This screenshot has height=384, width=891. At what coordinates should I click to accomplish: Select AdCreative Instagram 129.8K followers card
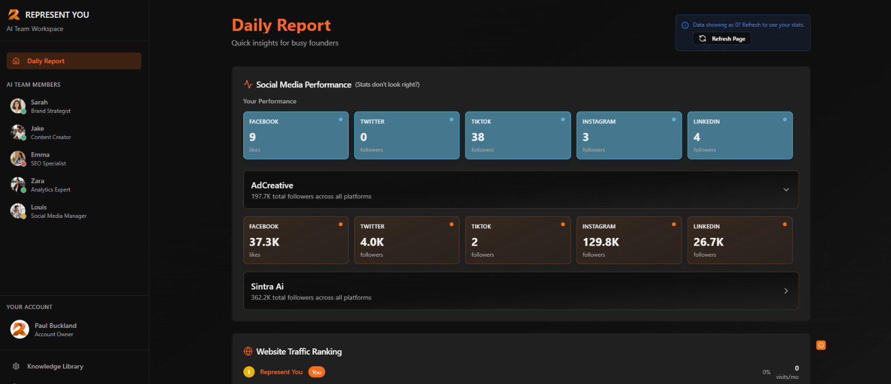(x=629, y=240)
